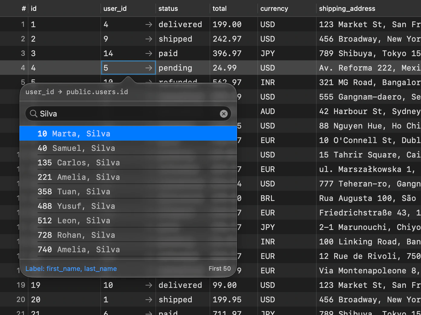Choose user 488 Yusuf, Silva
This screenshot has width=421, height=315.
128,206
